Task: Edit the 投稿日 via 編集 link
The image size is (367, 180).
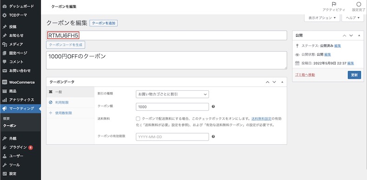Action: [x=350, y=63]
